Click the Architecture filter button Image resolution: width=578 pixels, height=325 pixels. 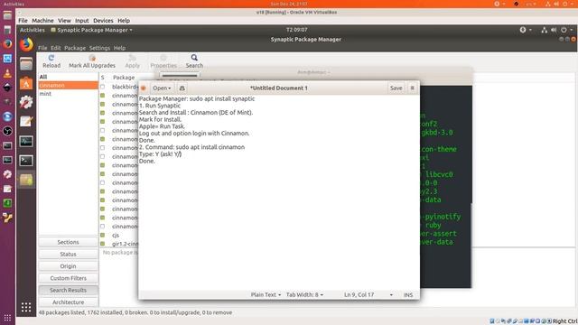[x=69, y=302]
